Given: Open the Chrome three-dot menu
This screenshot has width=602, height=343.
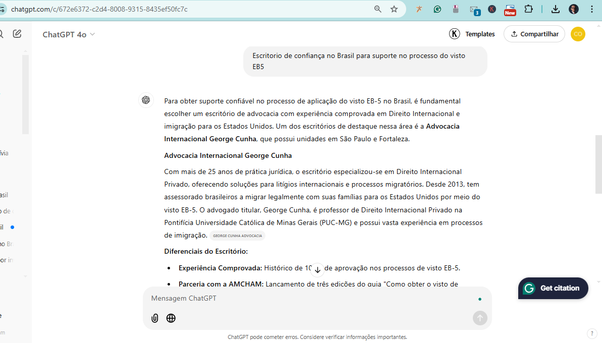Looking at the screenshot, I should pos(591,9).
